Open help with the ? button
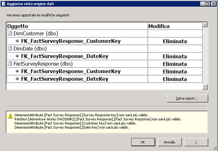218x151 pixels. [196, 142]
